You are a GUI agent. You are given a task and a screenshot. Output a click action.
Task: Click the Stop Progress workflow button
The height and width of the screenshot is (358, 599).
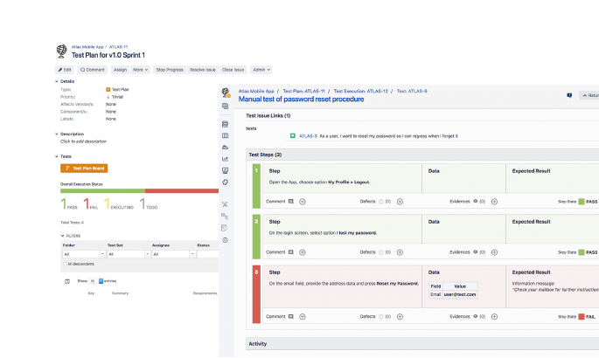click(x=170, y=69)
